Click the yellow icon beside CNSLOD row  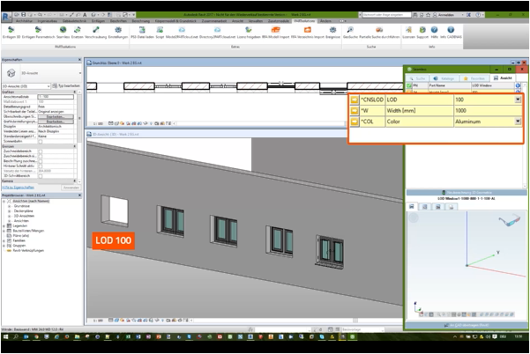coord(355,100)
